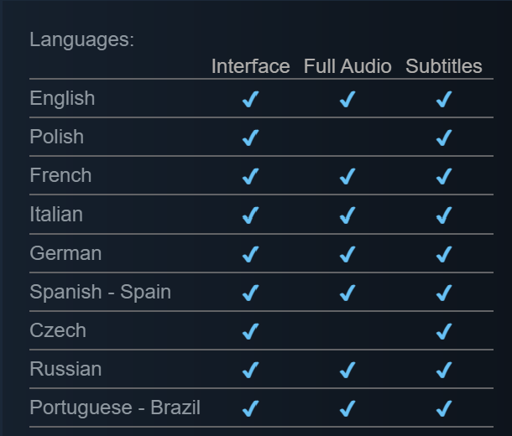Viewport: 512px width, 436px height.
Task: Click the Portuguese - Brazil Subtitles checkmark
Action: pyautogui.click(x=444, y=408)
